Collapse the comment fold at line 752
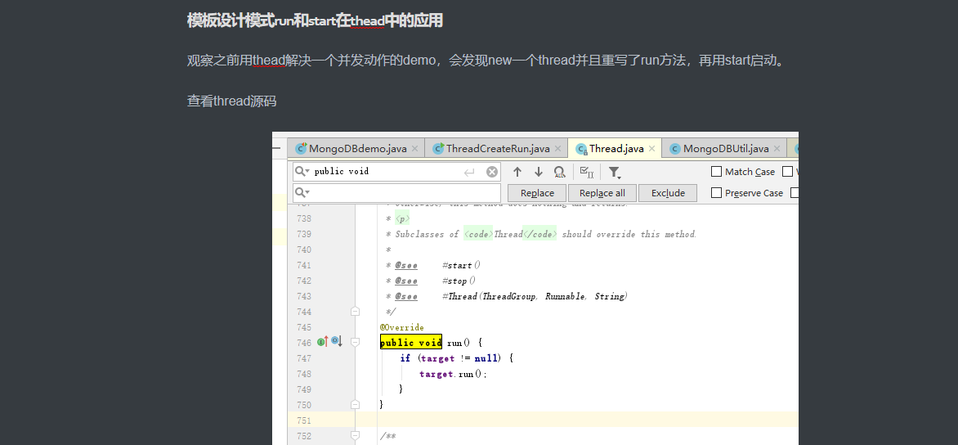The image size is (958, 445). 355,436
